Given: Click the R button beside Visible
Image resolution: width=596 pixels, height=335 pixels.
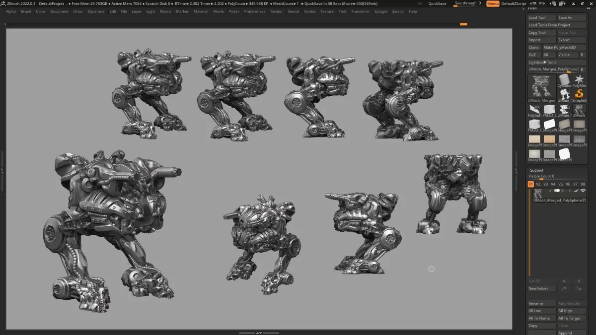Looking at the screenshot, I should point(583,55).
